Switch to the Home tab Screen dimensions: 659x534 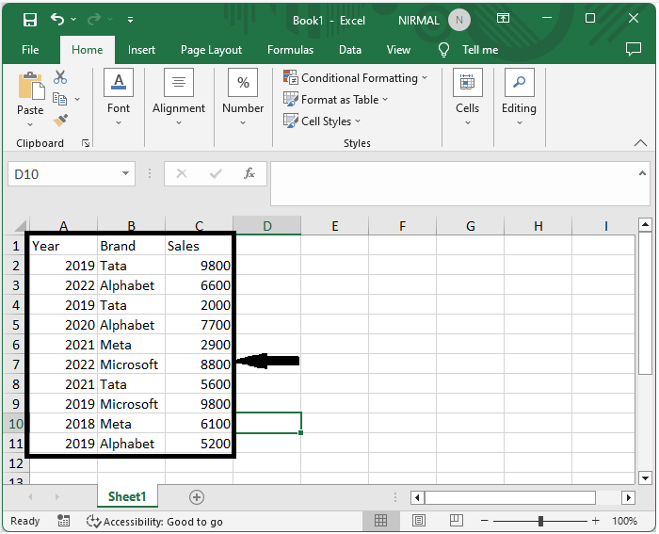[x=87, y=50]
